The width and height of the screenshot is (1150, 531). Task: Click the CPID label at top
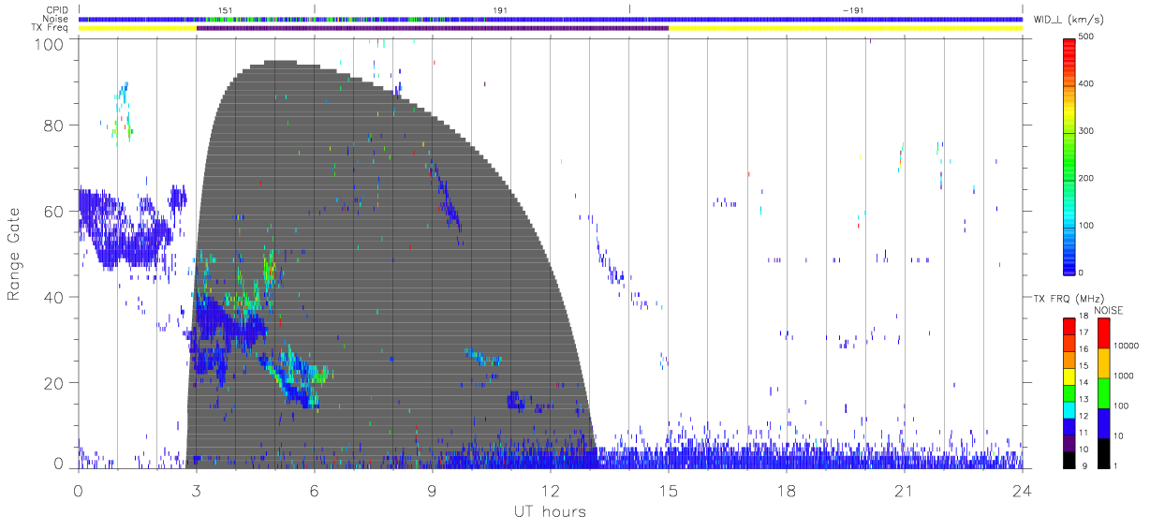tap(56, 10)
